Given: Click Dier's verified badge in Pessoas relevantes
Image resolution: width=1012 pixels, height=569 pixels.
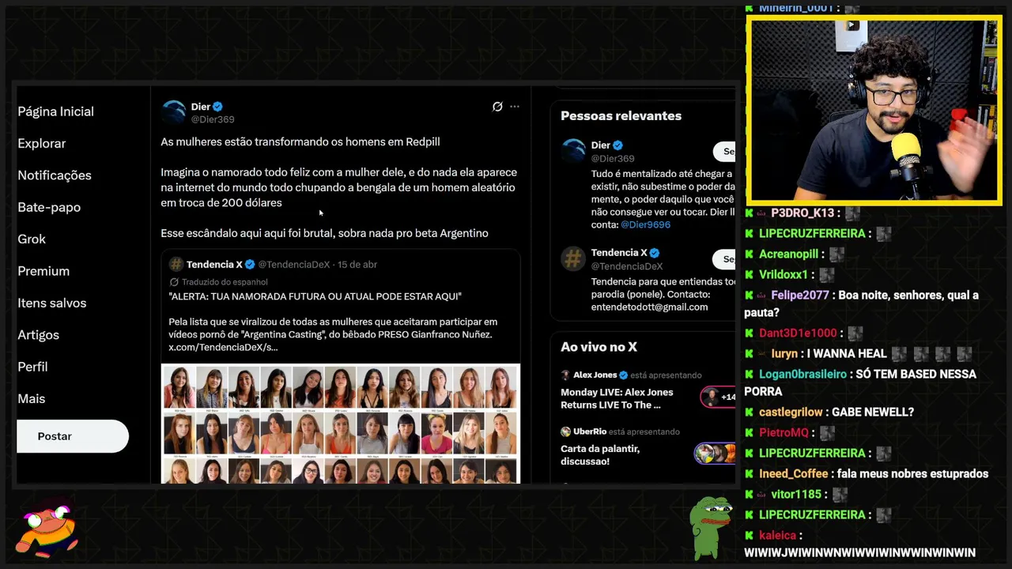Looking at the screenshot, I should coord(618,145).
